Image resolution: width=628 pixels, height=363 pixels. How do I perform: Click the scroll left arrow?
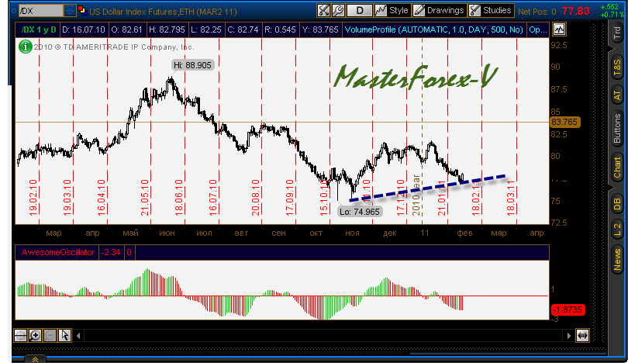coord(78,336)
